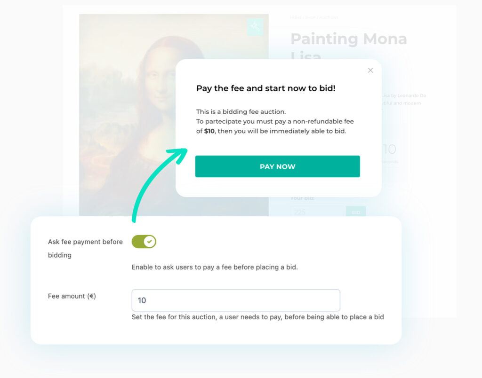Click the Fee amount (€) label
Image resolution: width=482 pixels, height=378 pixels.
tap(72, 296)
